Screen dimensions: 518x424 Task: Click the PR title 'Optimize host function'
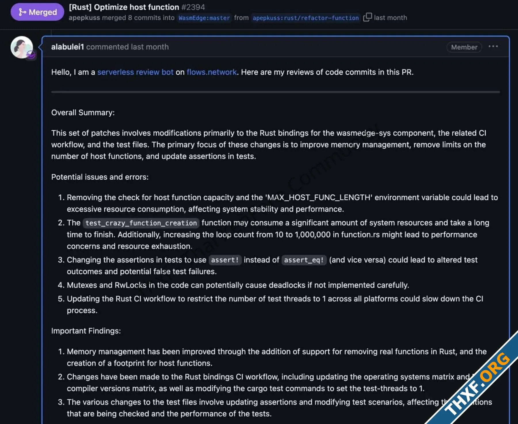click(x=124, y=7)
